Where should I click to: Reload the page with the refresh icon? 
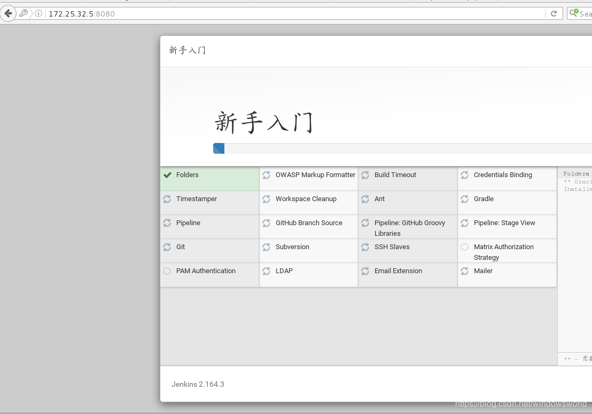(554, 13)
